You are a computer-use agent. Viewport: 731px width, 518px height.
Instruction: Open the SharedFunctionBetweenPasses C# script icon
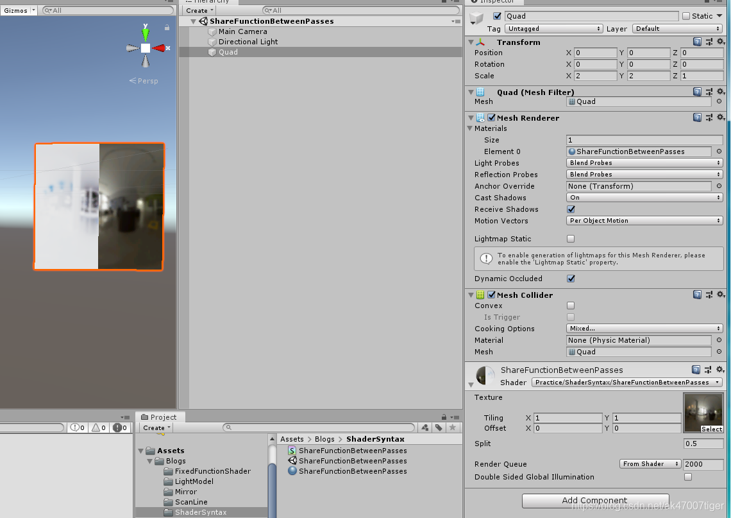[x=292, y=451]
